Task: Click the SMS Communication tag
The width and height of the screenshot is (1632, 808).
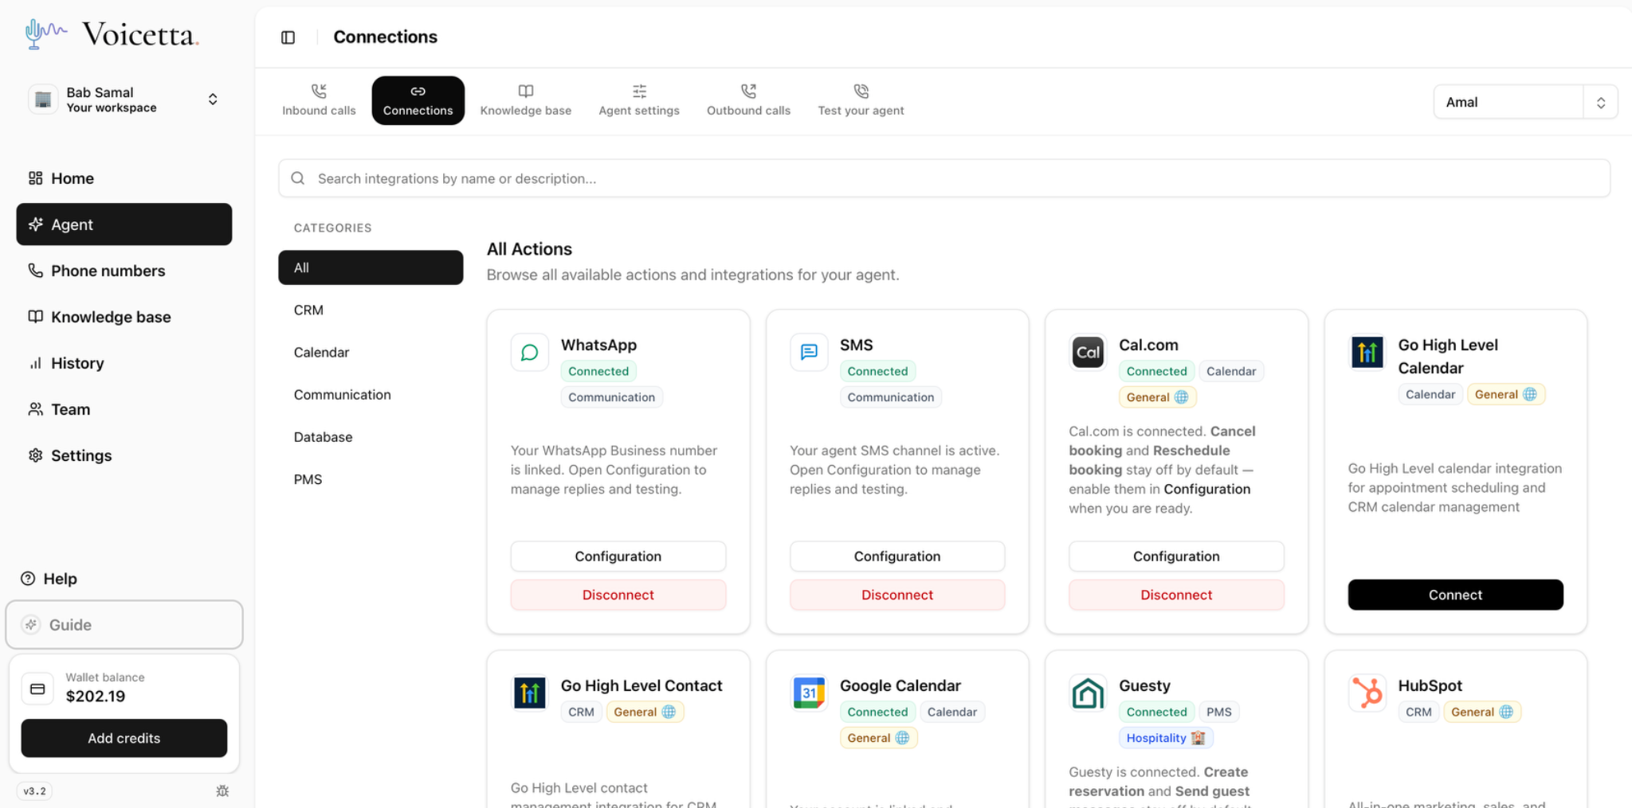Action: coord(890,397)
